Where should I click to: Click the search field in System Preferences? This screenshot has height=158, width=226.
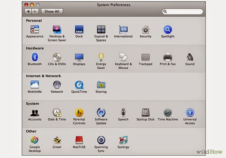point(182,11)
